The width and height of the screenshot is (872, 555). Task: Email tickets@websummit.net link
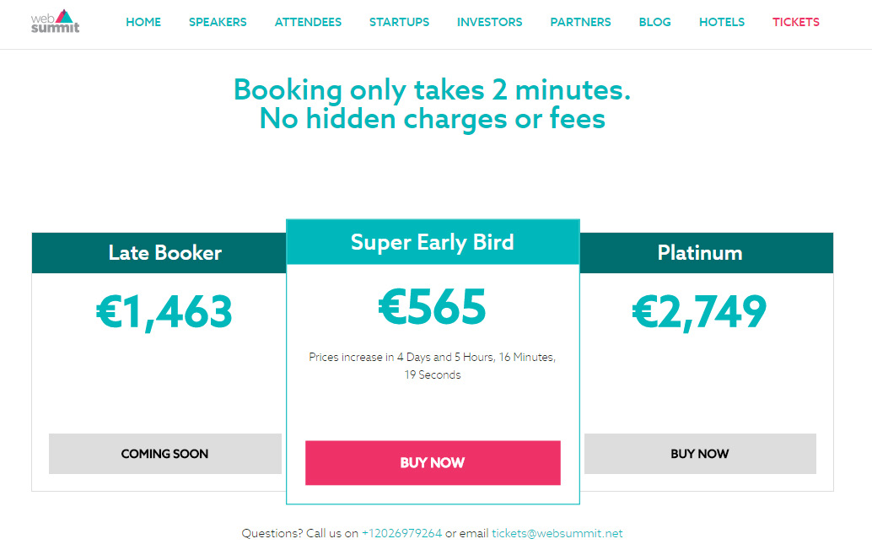tap(557, 533)
